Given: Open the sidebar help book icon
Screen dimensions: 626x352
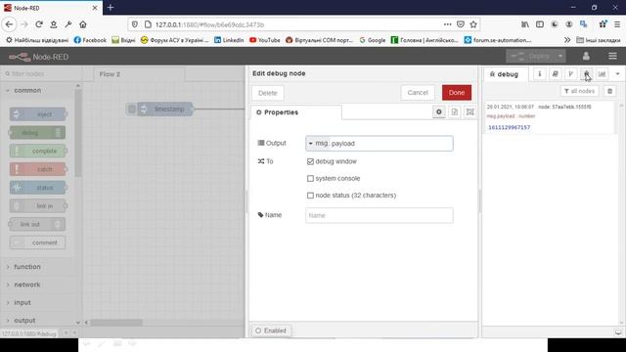Looking at the screenshot, I should point(555,74).
